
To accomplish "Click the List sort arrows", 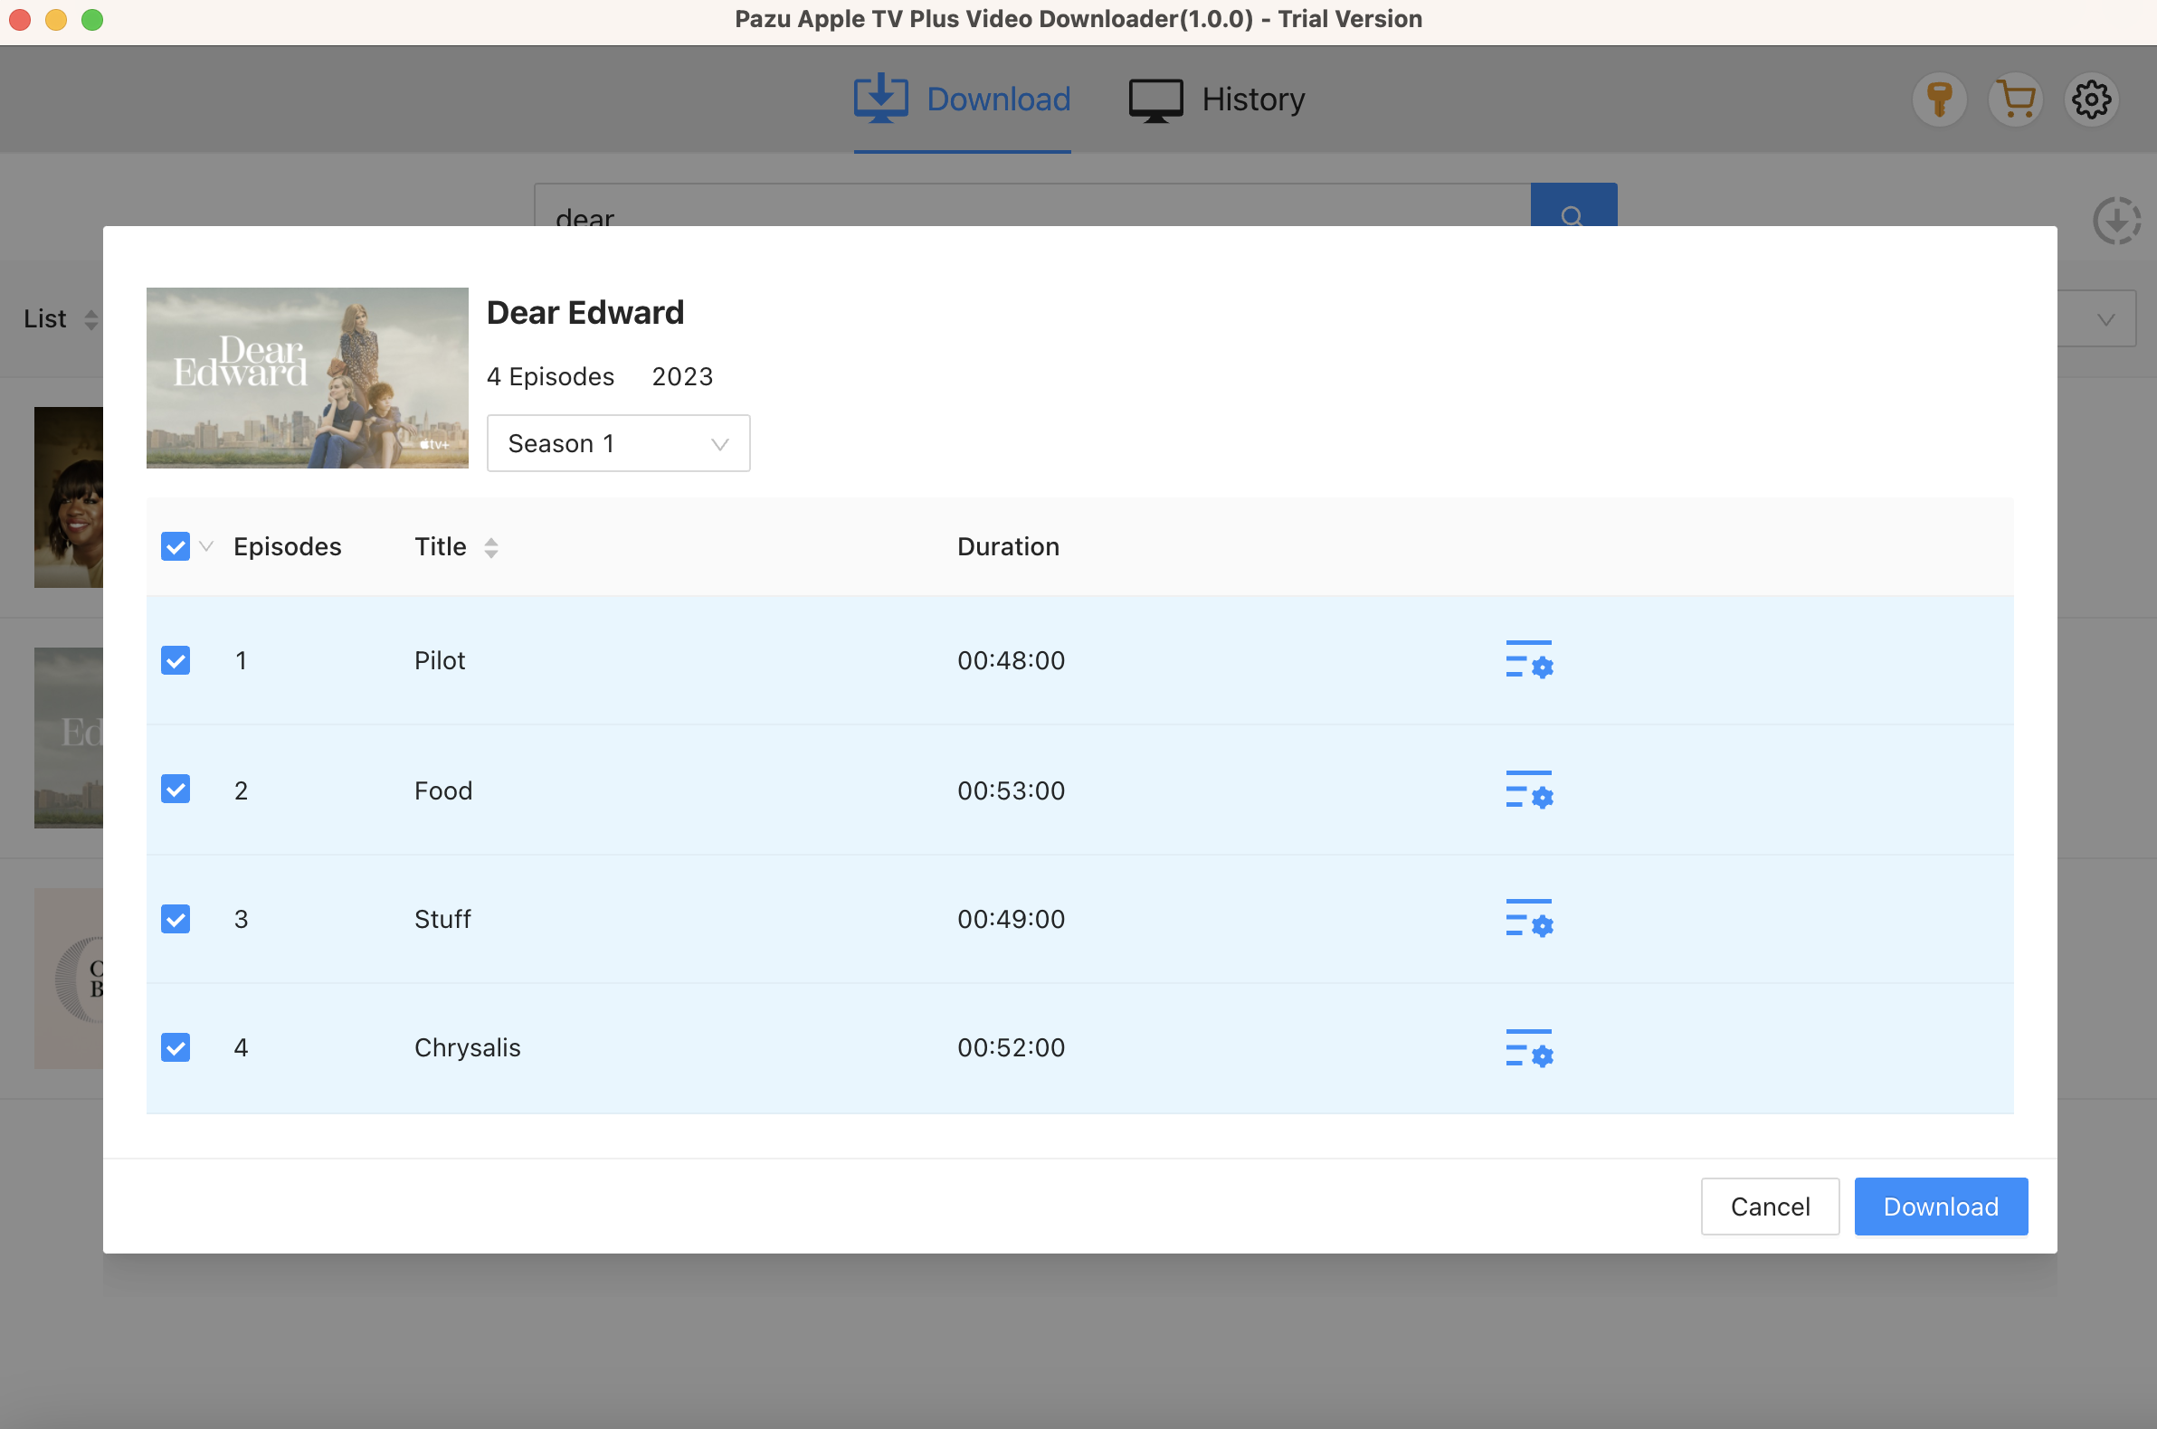I will [90, 319].
